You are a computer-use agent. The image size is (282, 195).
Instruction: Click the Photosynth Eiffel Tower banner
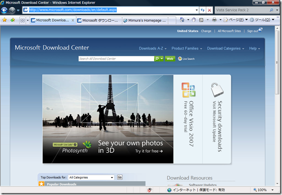pos(108,119)
